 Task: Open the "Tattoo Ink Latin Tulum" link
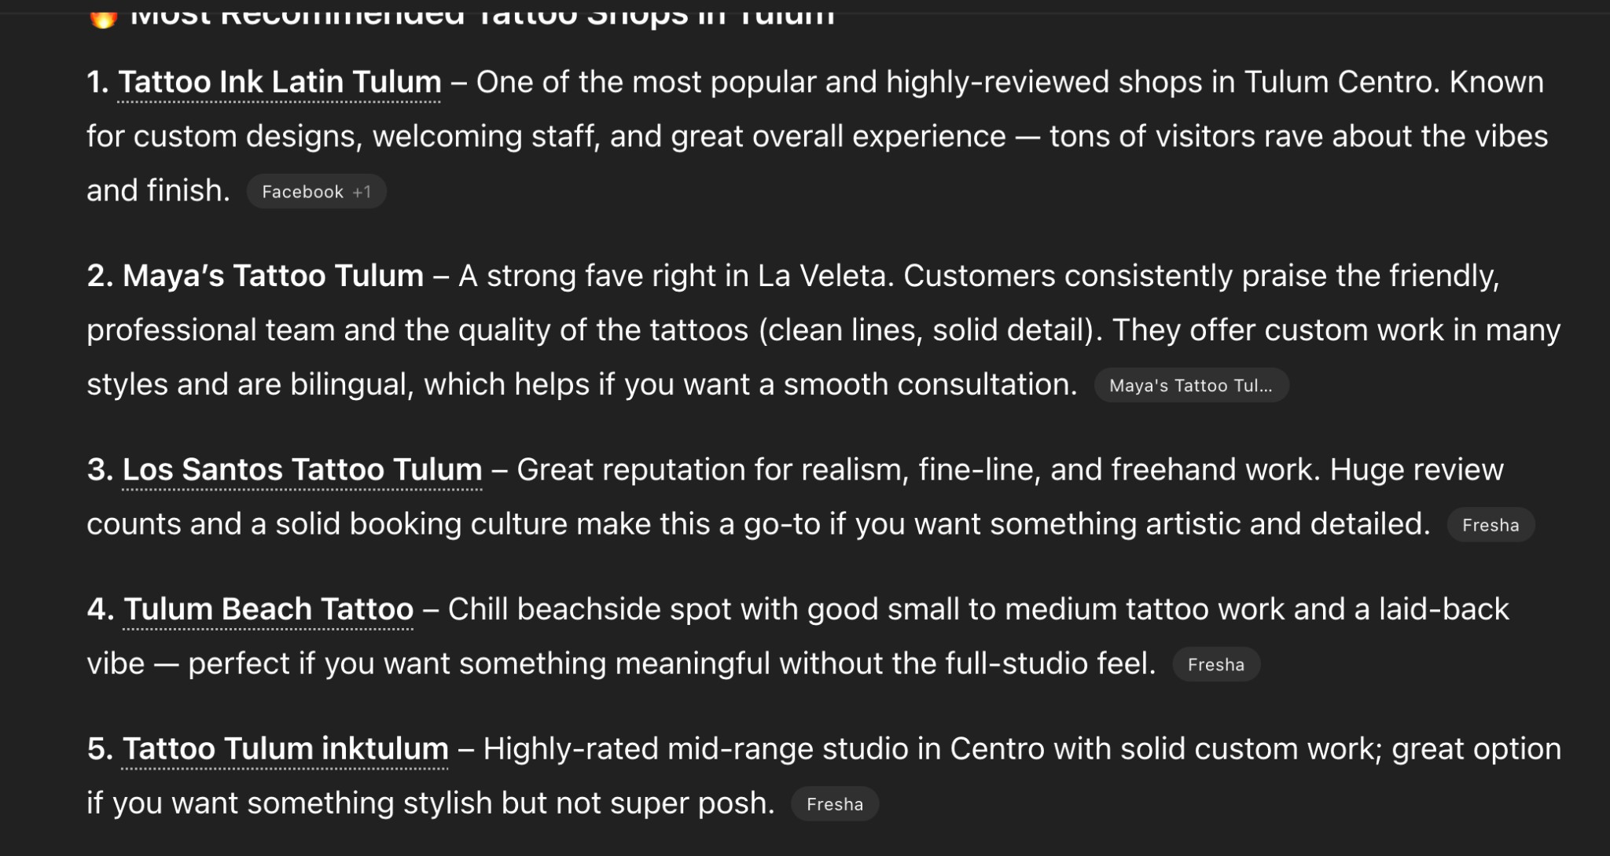pyautogui.click(x=279, y=82)
